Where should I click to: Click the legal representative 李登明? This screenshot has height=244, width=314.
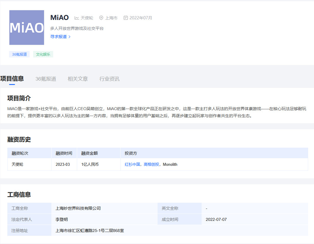61,219
